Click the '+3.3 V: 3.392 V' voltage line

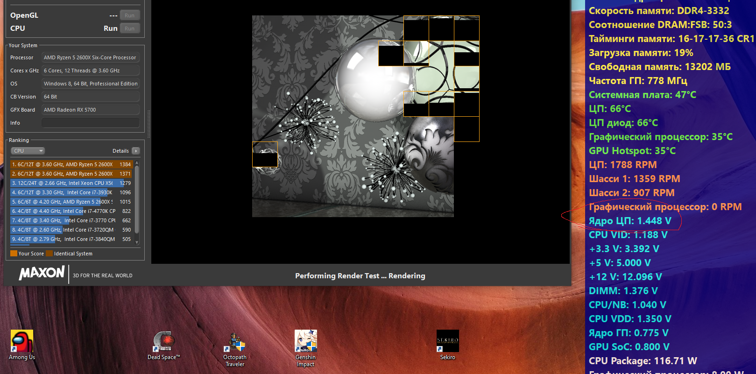tap(624, 249)
